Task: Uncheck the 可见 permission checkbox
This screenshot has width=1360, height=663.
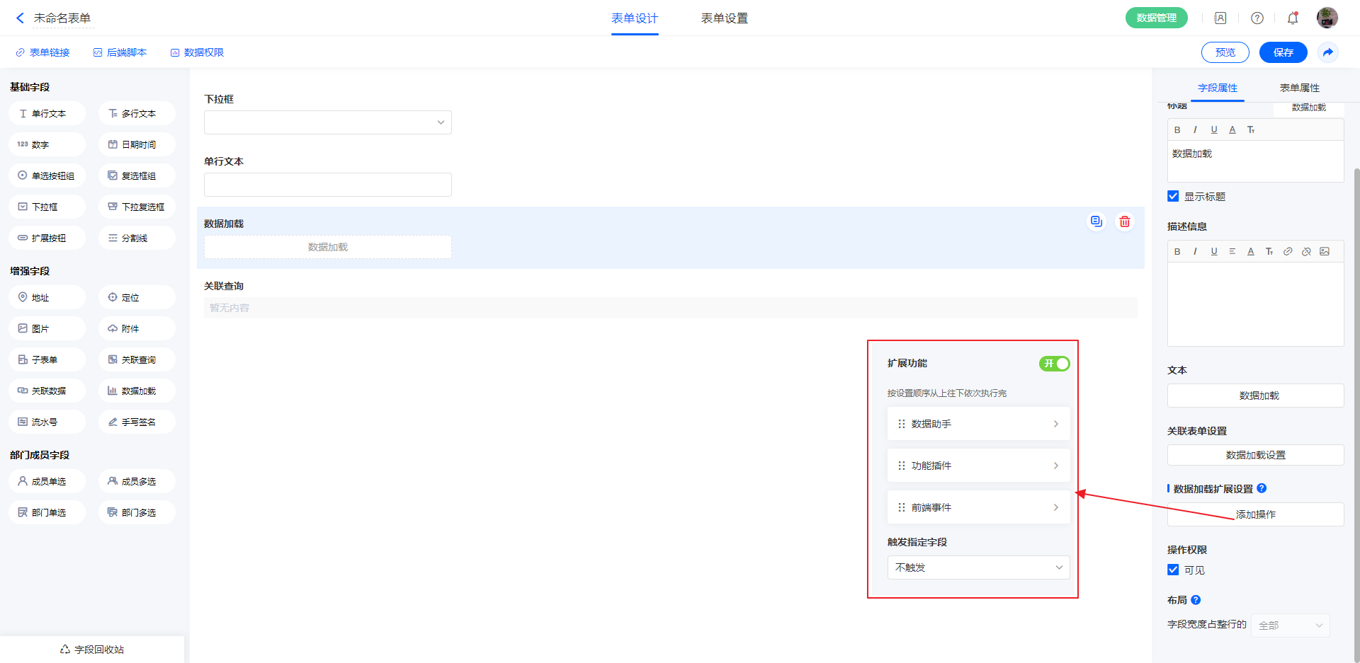Action: point(1173,570)
